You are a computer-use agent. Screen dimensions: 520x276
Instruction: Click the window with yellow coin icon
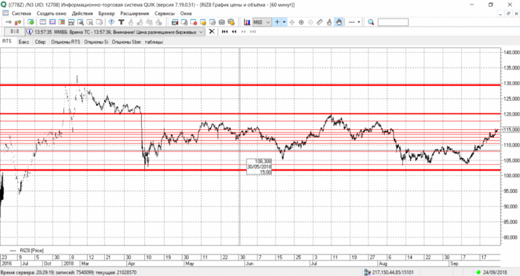tap(203, 22)
